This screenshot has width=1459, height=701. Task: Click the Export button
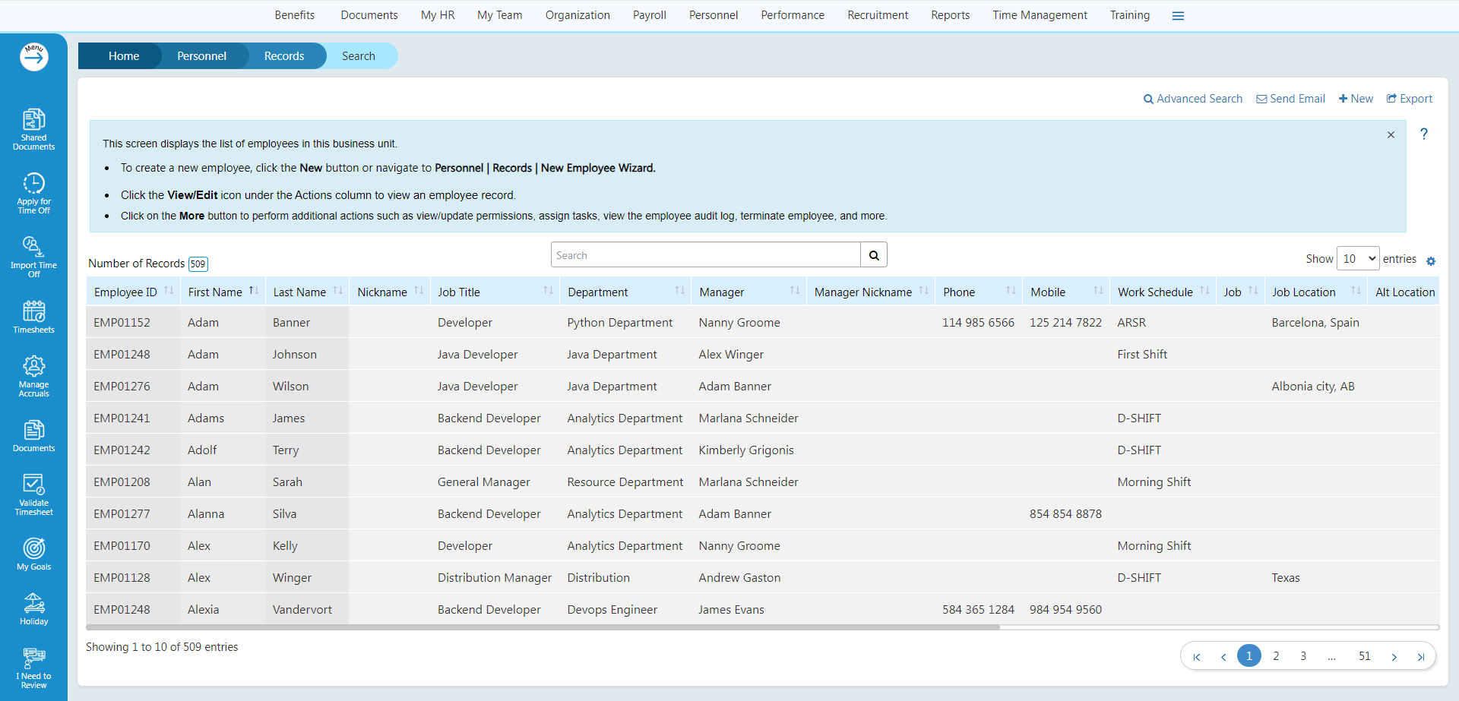tap(1410, 98)
